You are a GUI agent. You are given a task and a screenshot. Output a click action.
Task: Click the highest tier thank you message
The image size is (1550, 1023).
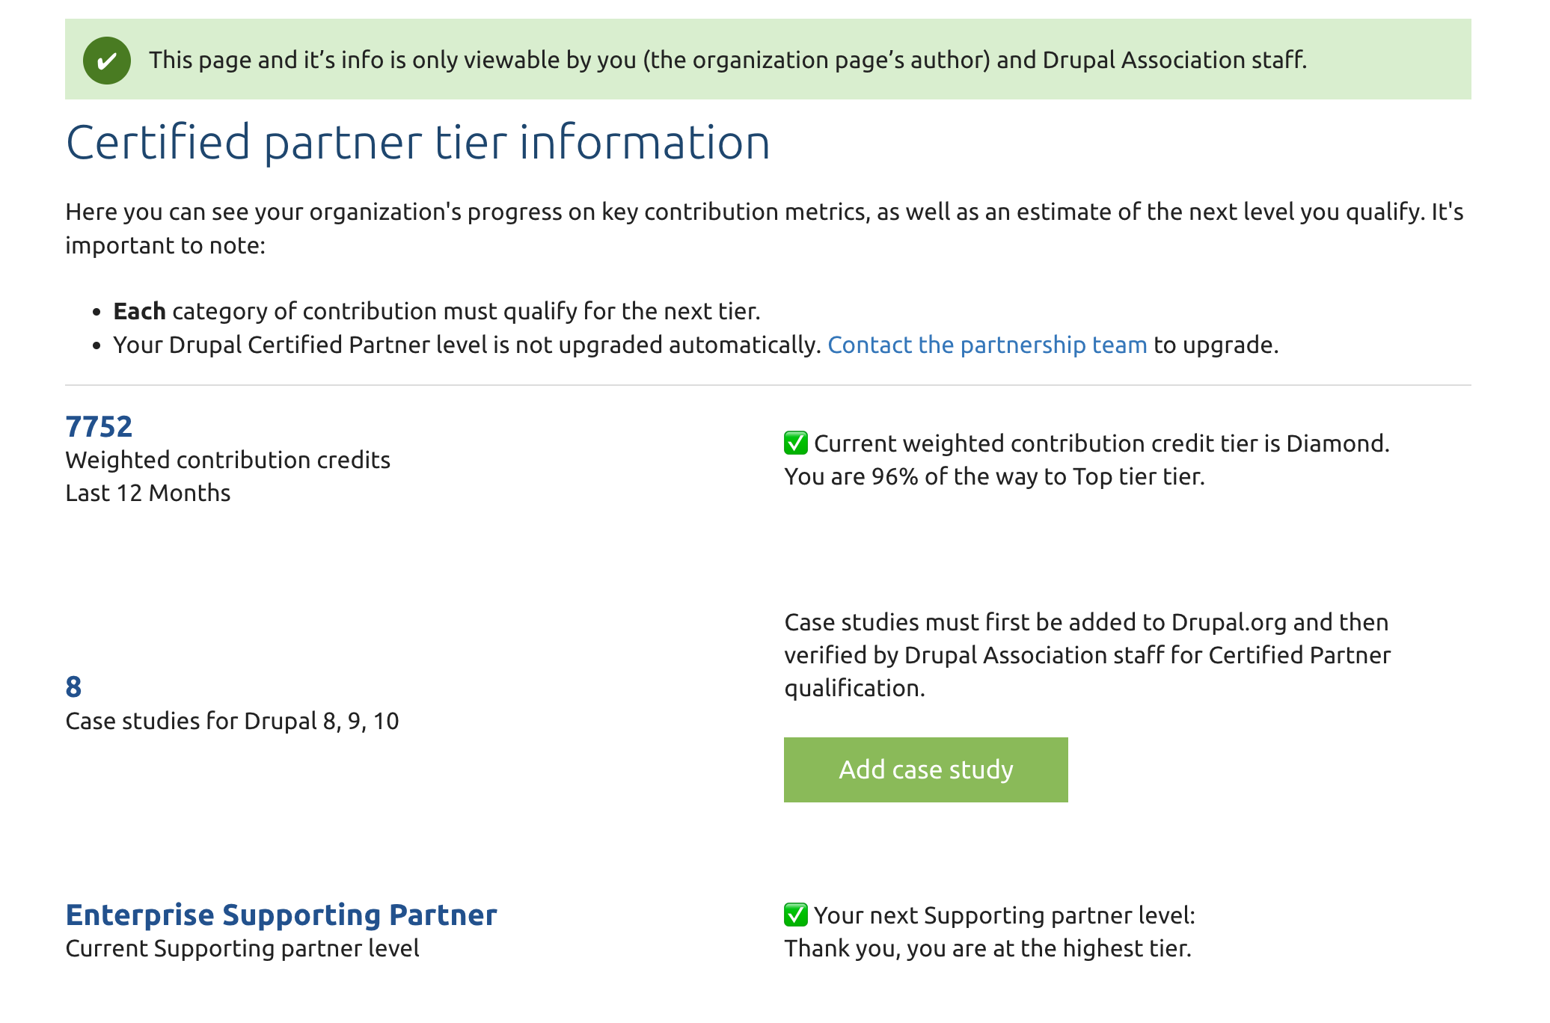point(987,948)
